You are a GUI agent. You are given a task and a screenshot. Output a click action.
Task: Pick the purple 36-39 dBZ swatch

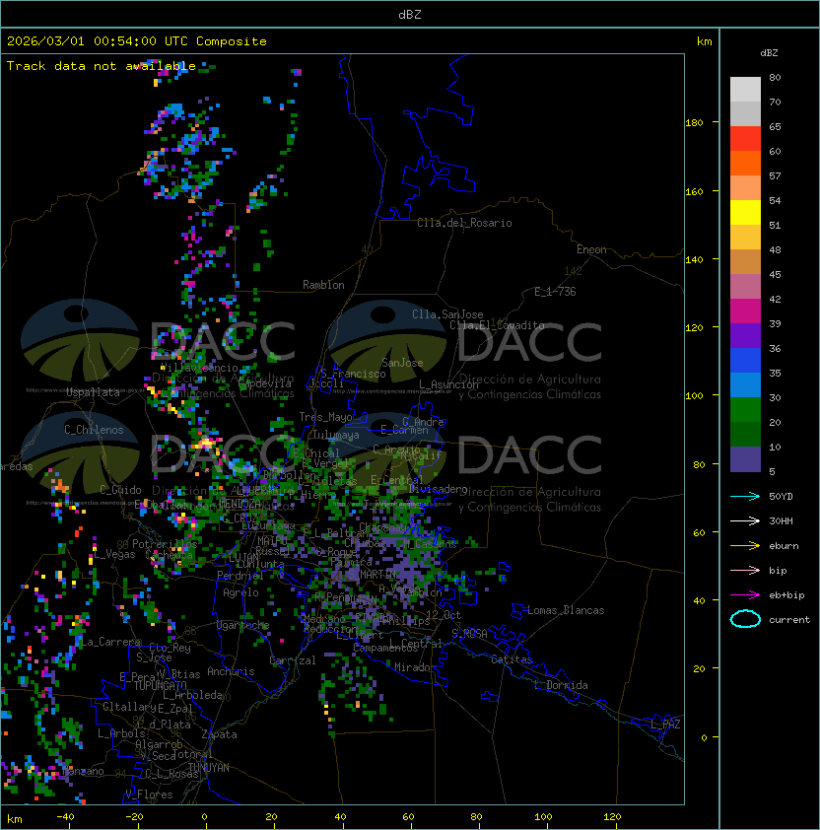(x=745, y=335)
